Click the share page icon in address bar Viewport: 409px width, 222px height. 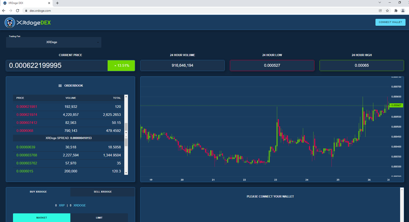pos(380,11)
